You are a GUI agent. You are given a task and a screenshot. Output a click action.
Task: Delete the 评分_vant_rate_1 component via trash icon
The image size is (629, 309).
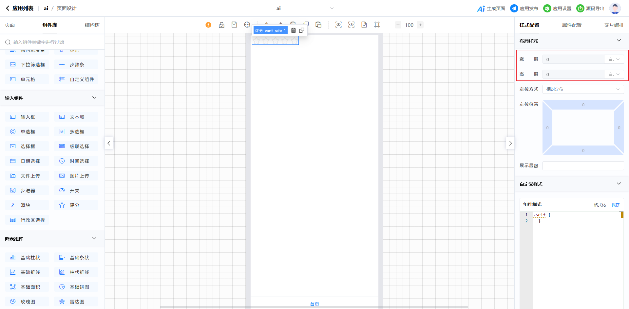(x=294, y=30)
